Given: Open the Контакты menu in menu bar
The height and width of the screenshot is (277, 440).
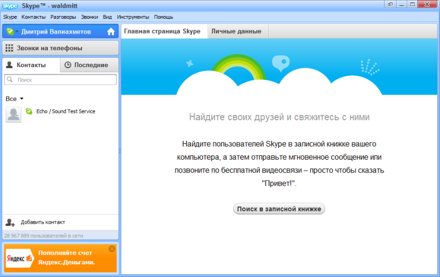Looking at the screenshot, I should coord(34,17).
